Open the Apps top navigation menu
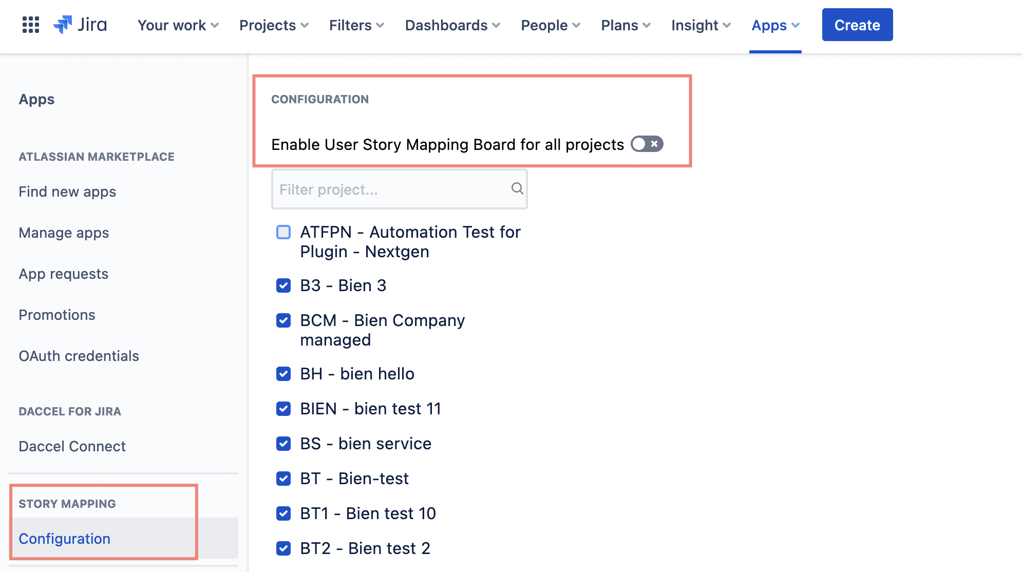Viewport: 1022px width, 572px height. pyautogui.click(x=775, y=25)
